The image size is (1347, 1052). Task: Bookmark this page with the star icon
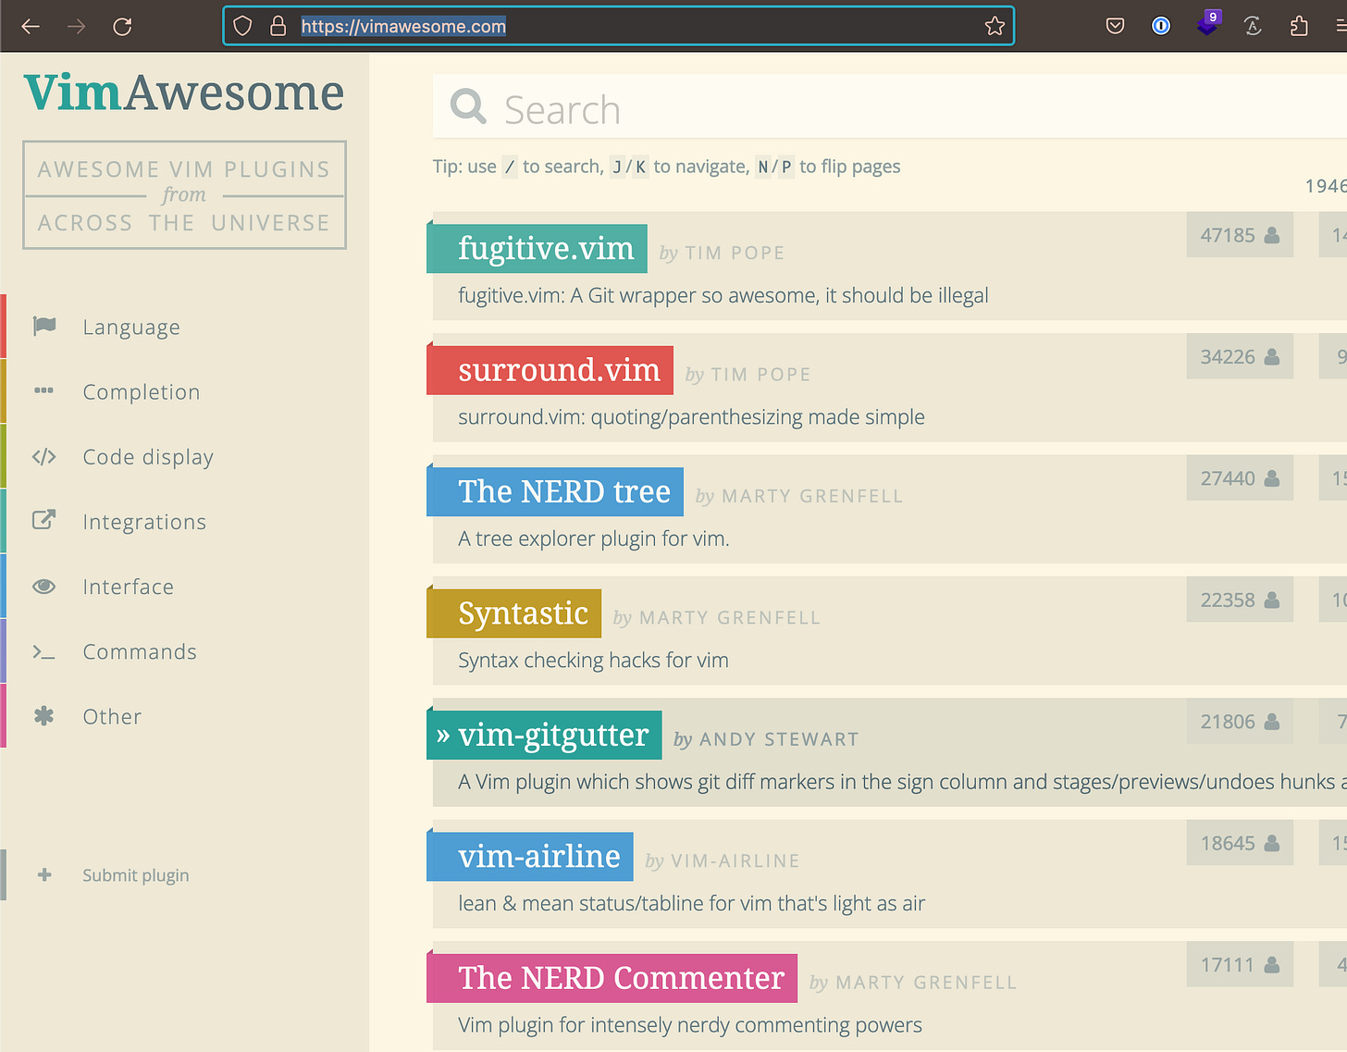(995, 26)
